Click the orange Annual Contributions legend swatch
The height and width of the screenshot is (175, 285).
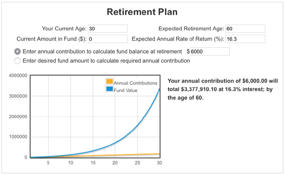[109, 81]
